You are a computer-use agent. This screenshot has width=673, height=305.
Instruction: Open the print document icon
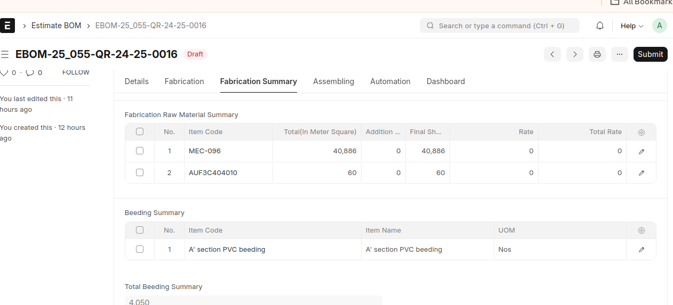coord(597,54)
